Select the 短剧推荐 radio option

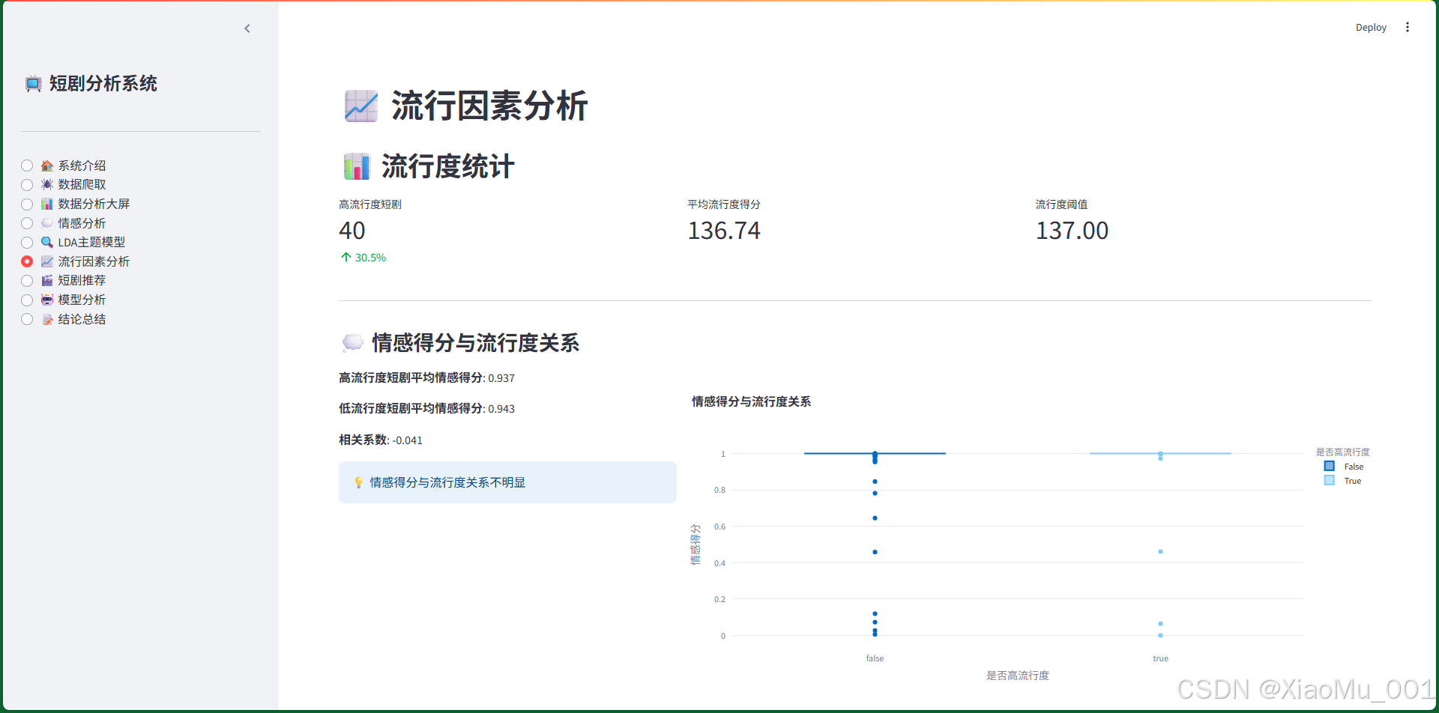point(27,280)
